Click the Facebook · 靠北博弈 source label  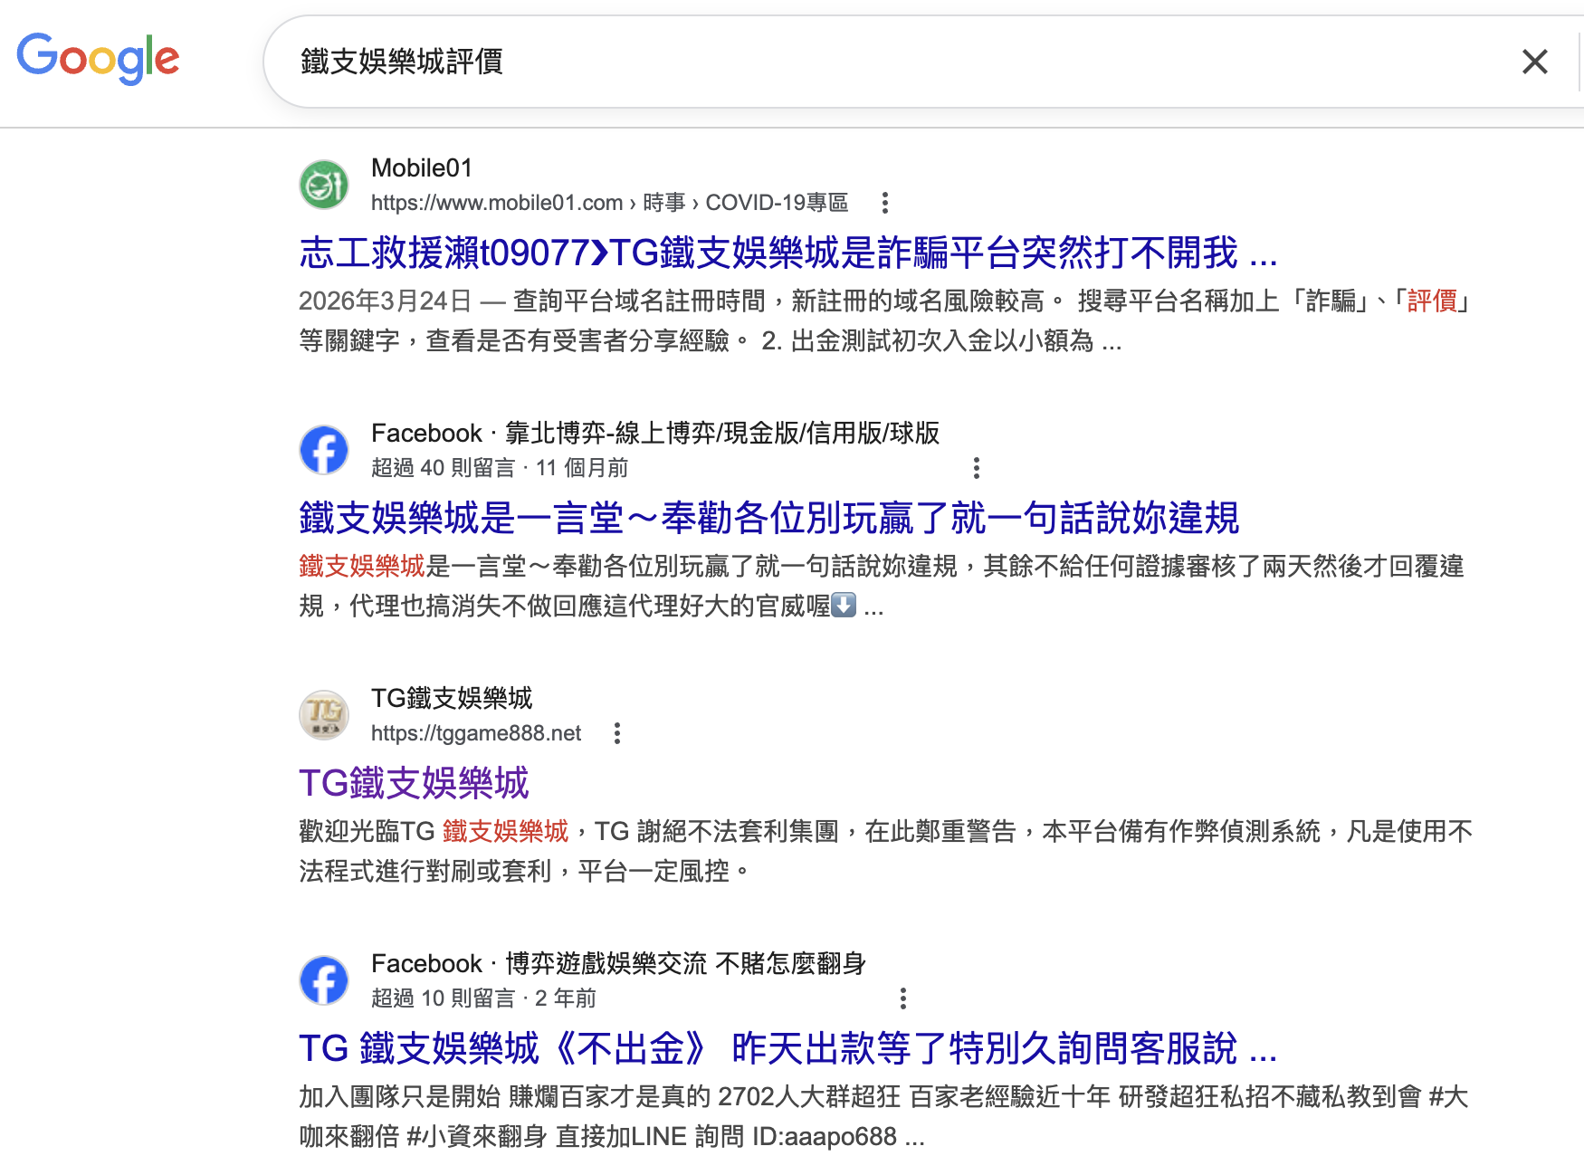(655, 434)
